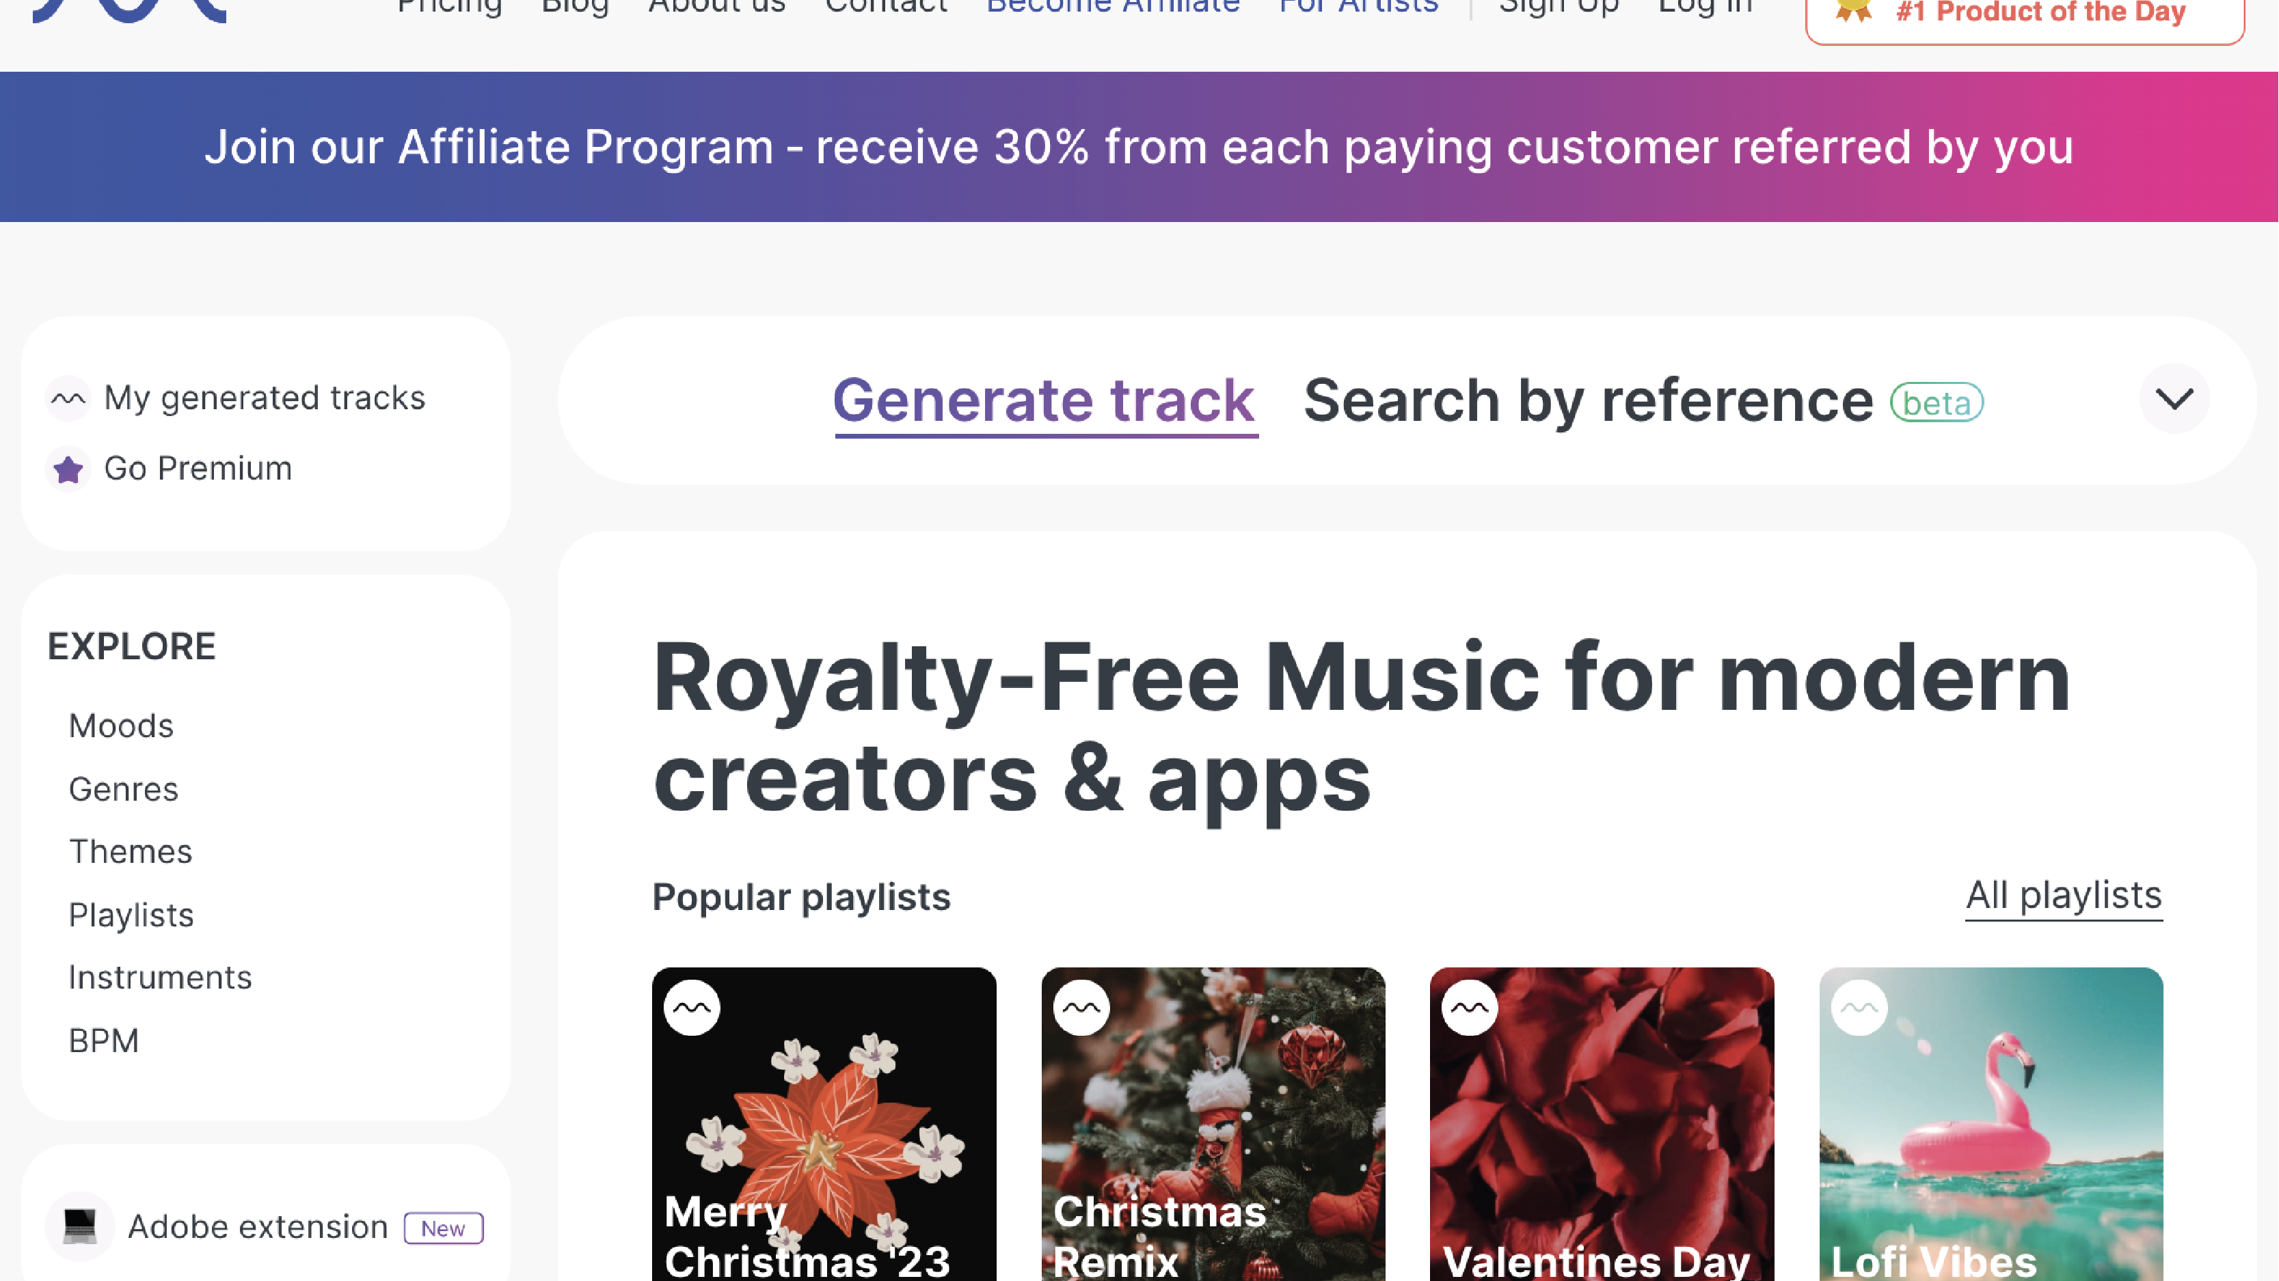The width and height of the screenshot is (2279, 1281).
Task: Click the laptop icon for Adobe extension
Action: click(79, 1226)
